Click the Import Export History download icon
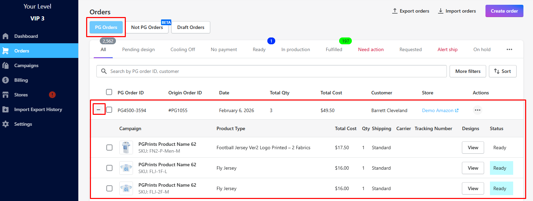Image resolution: width=533 pixels, height=201 pixels. 5,109
